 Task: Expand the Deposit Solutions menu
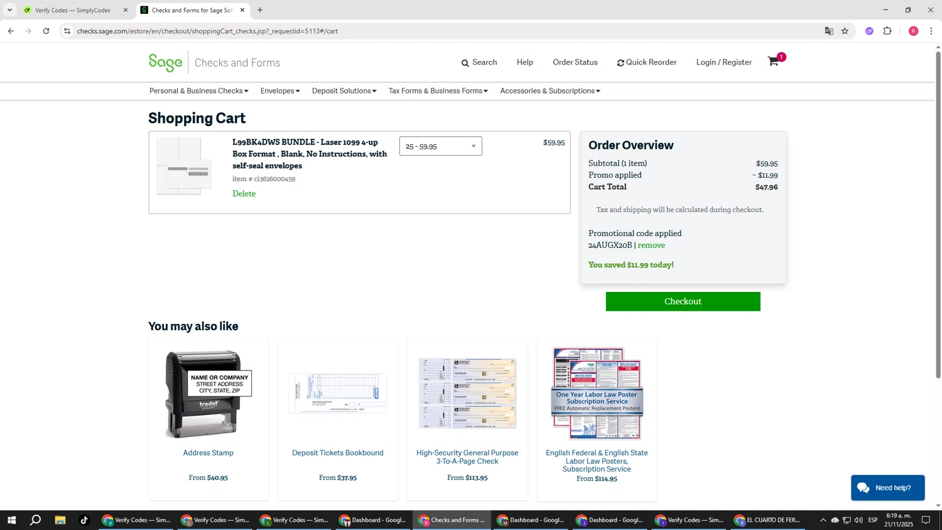click(344, 91)
